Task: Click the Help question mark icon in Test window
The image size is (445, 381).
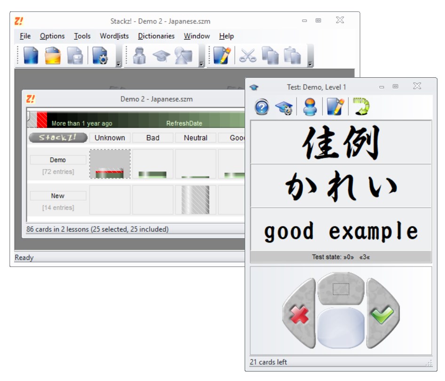Action: (262, 107)
